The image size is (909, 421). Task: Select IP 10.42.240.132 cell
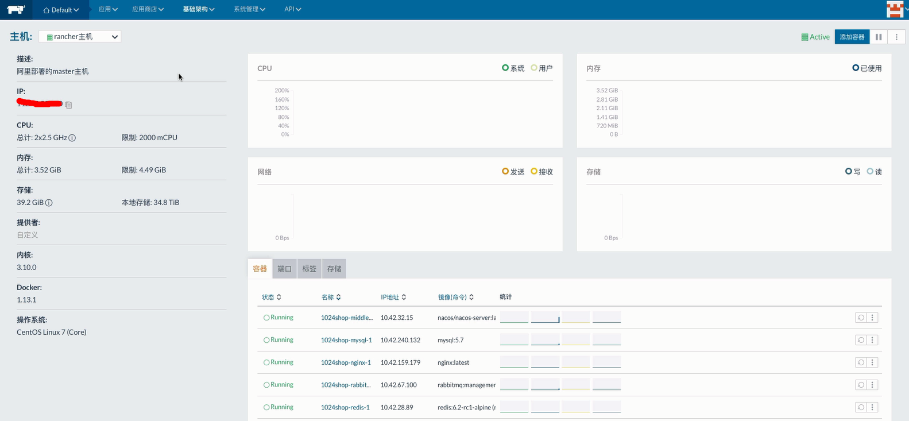pyautogui.click(x=400, y=340)
